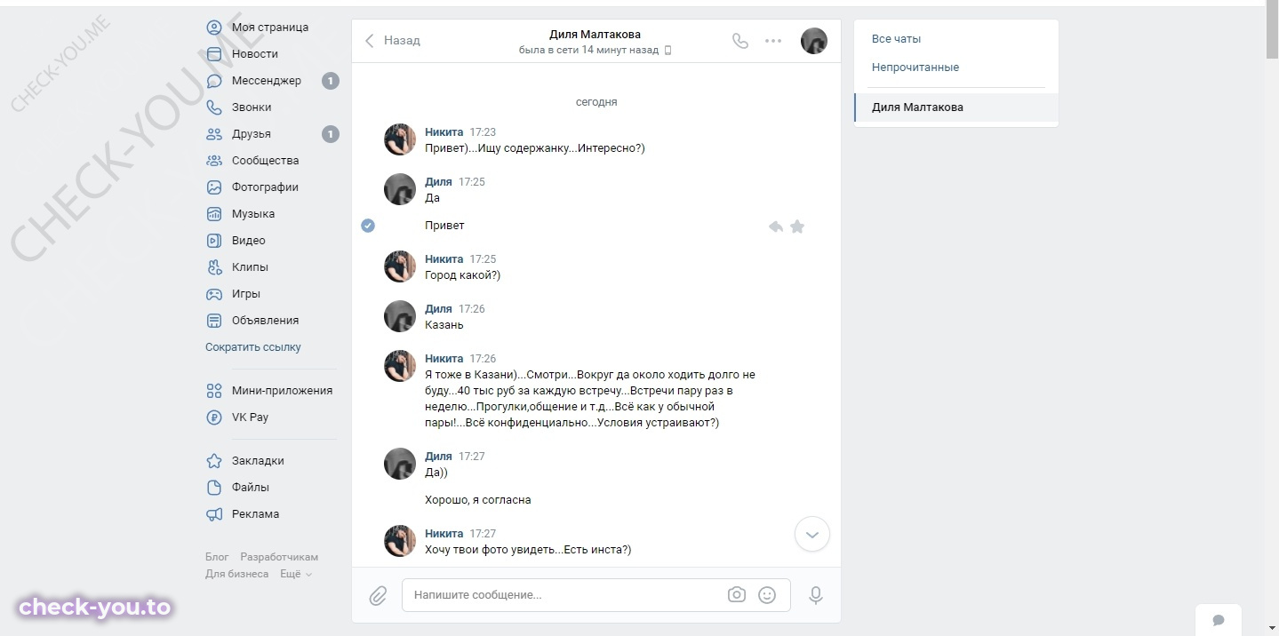Open the Разработчикам footer link
The width and height of the screenshot is (1279, 636).
(279, 557)
